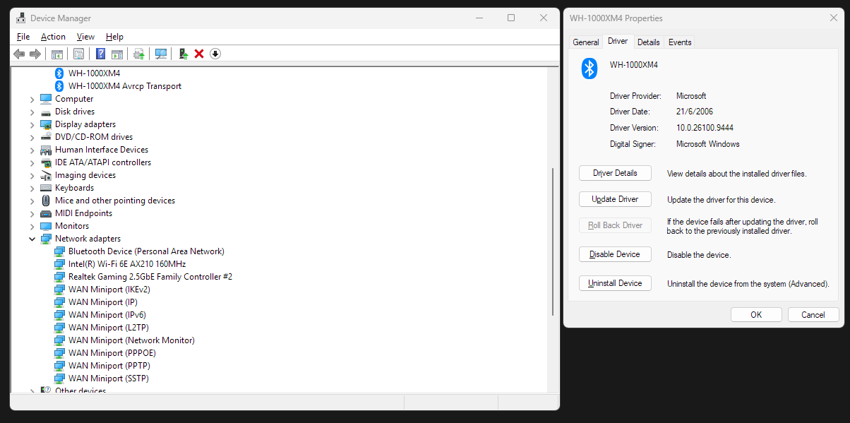Open the View menu
Viewport: 850px width, 423px height.
85,37
